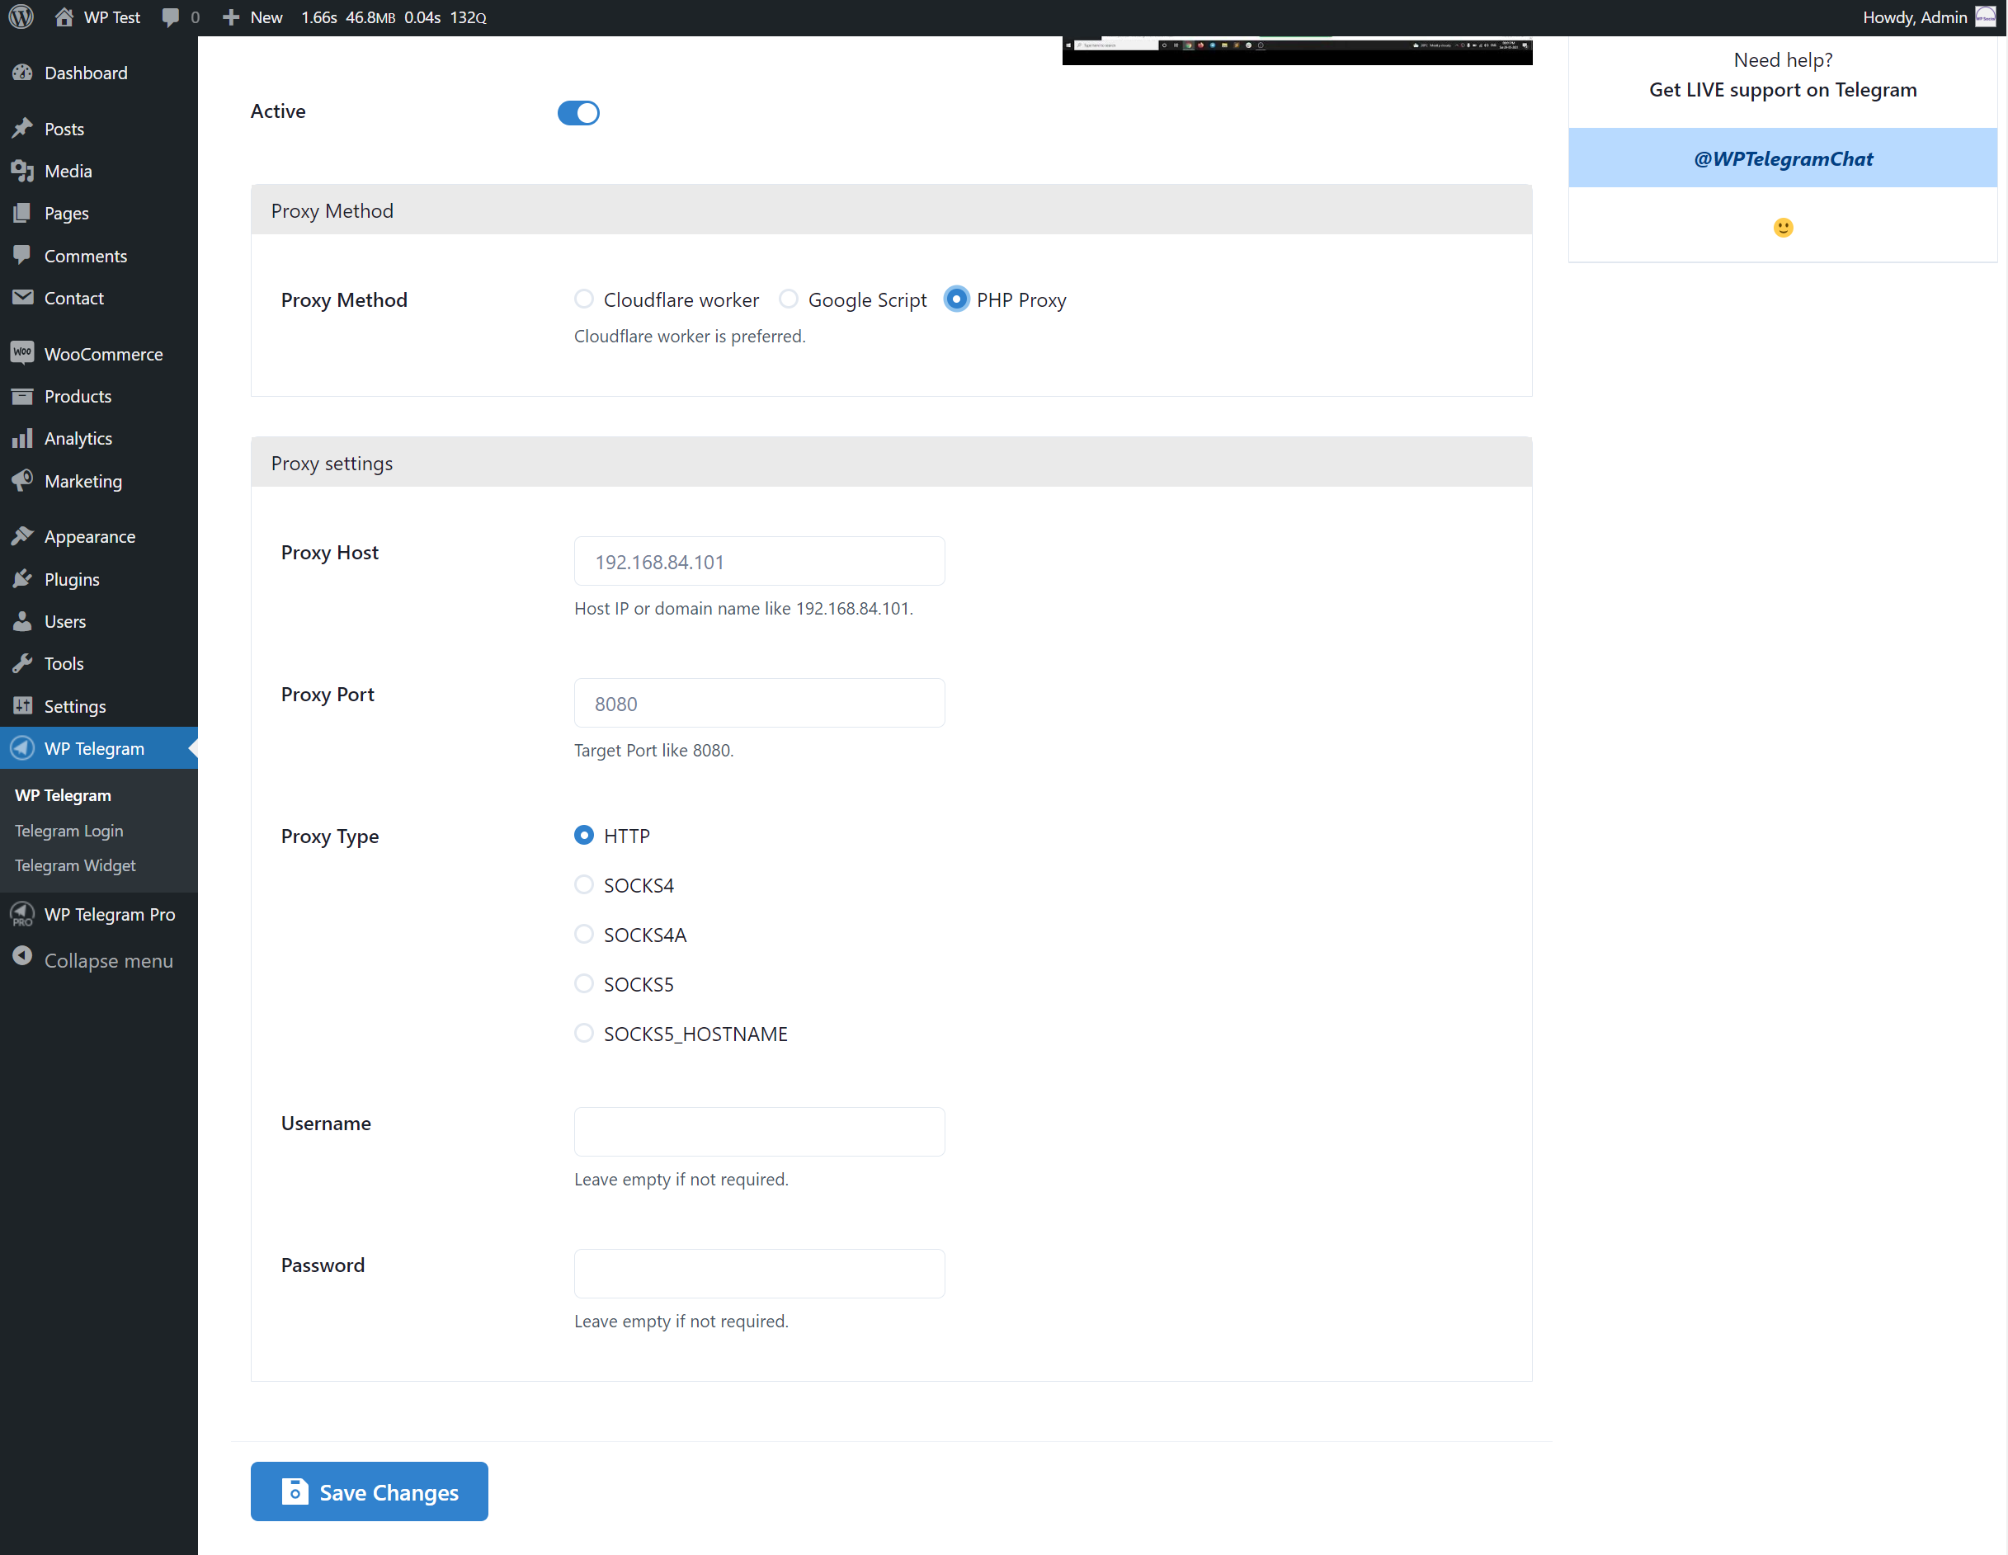Click the Tools wrench icon
The image size is (2008, 1555).
coord(22,663)
